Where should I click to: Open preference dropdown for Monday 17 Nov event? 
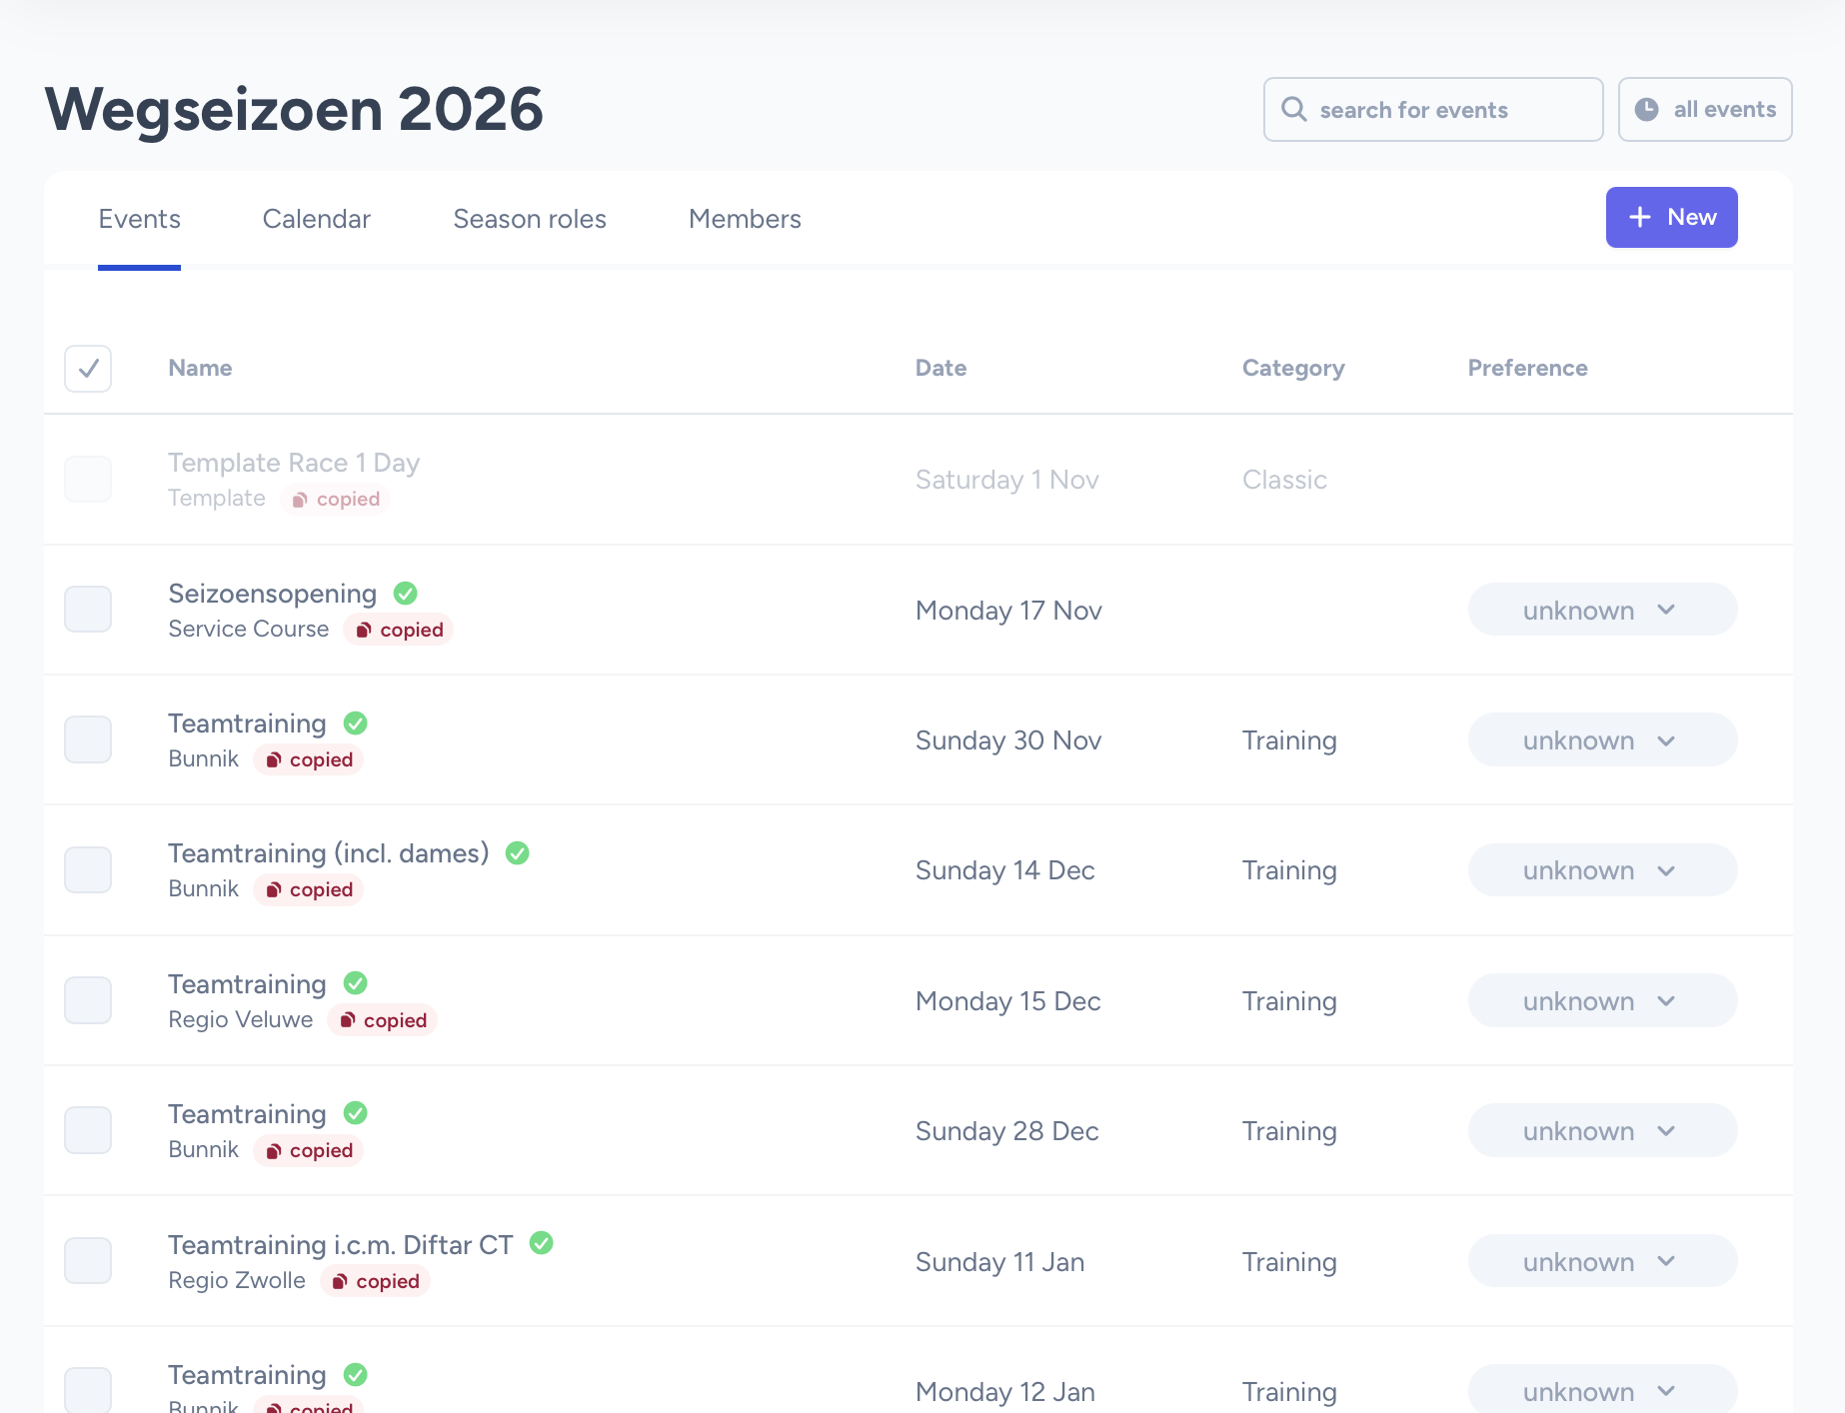(x=1601, y=610)
